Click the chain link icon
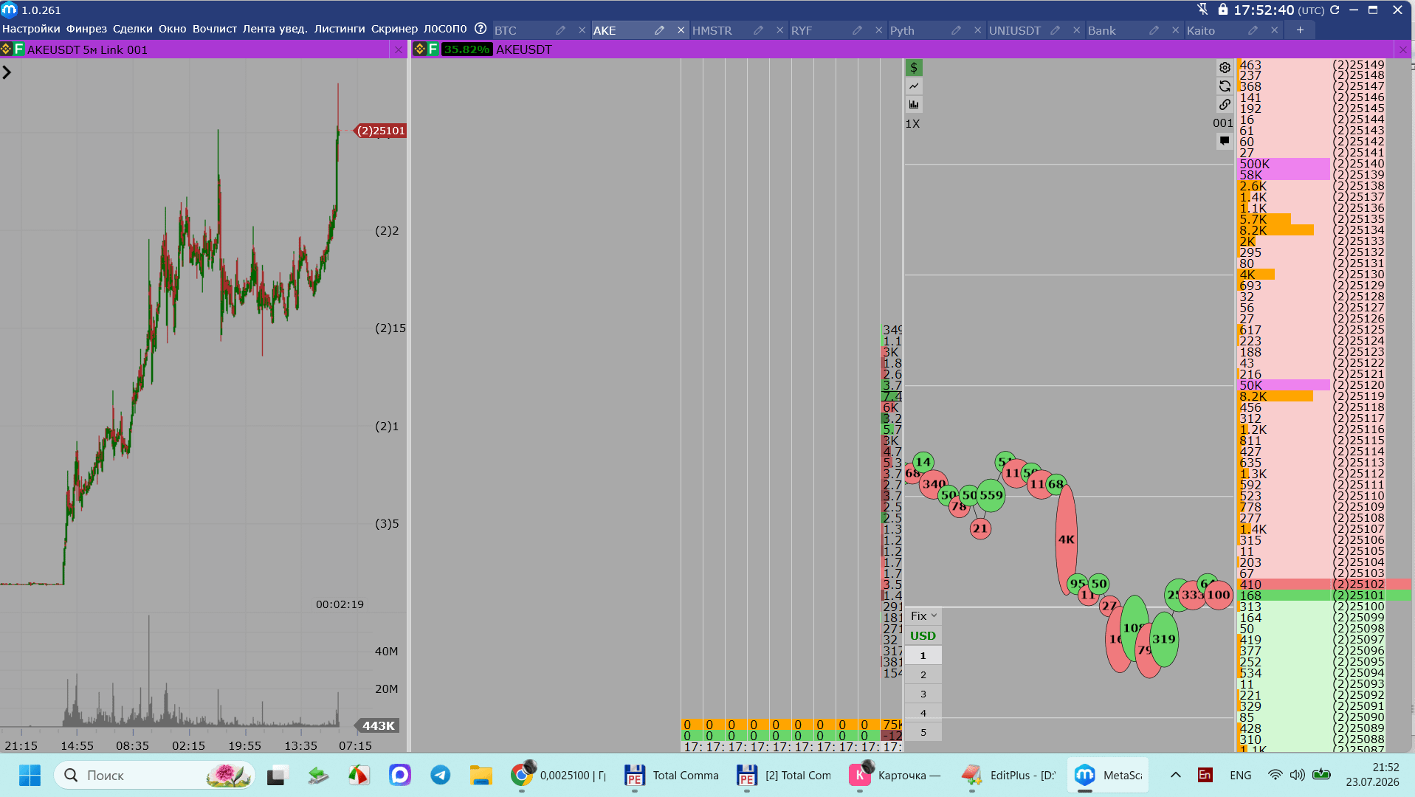 coord(1225,105)
